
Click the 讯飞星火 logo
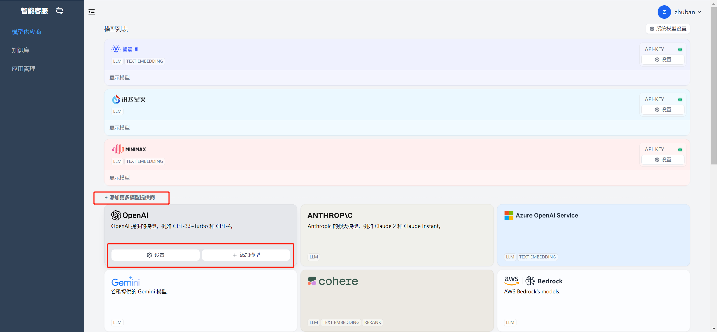click(129, 99)
